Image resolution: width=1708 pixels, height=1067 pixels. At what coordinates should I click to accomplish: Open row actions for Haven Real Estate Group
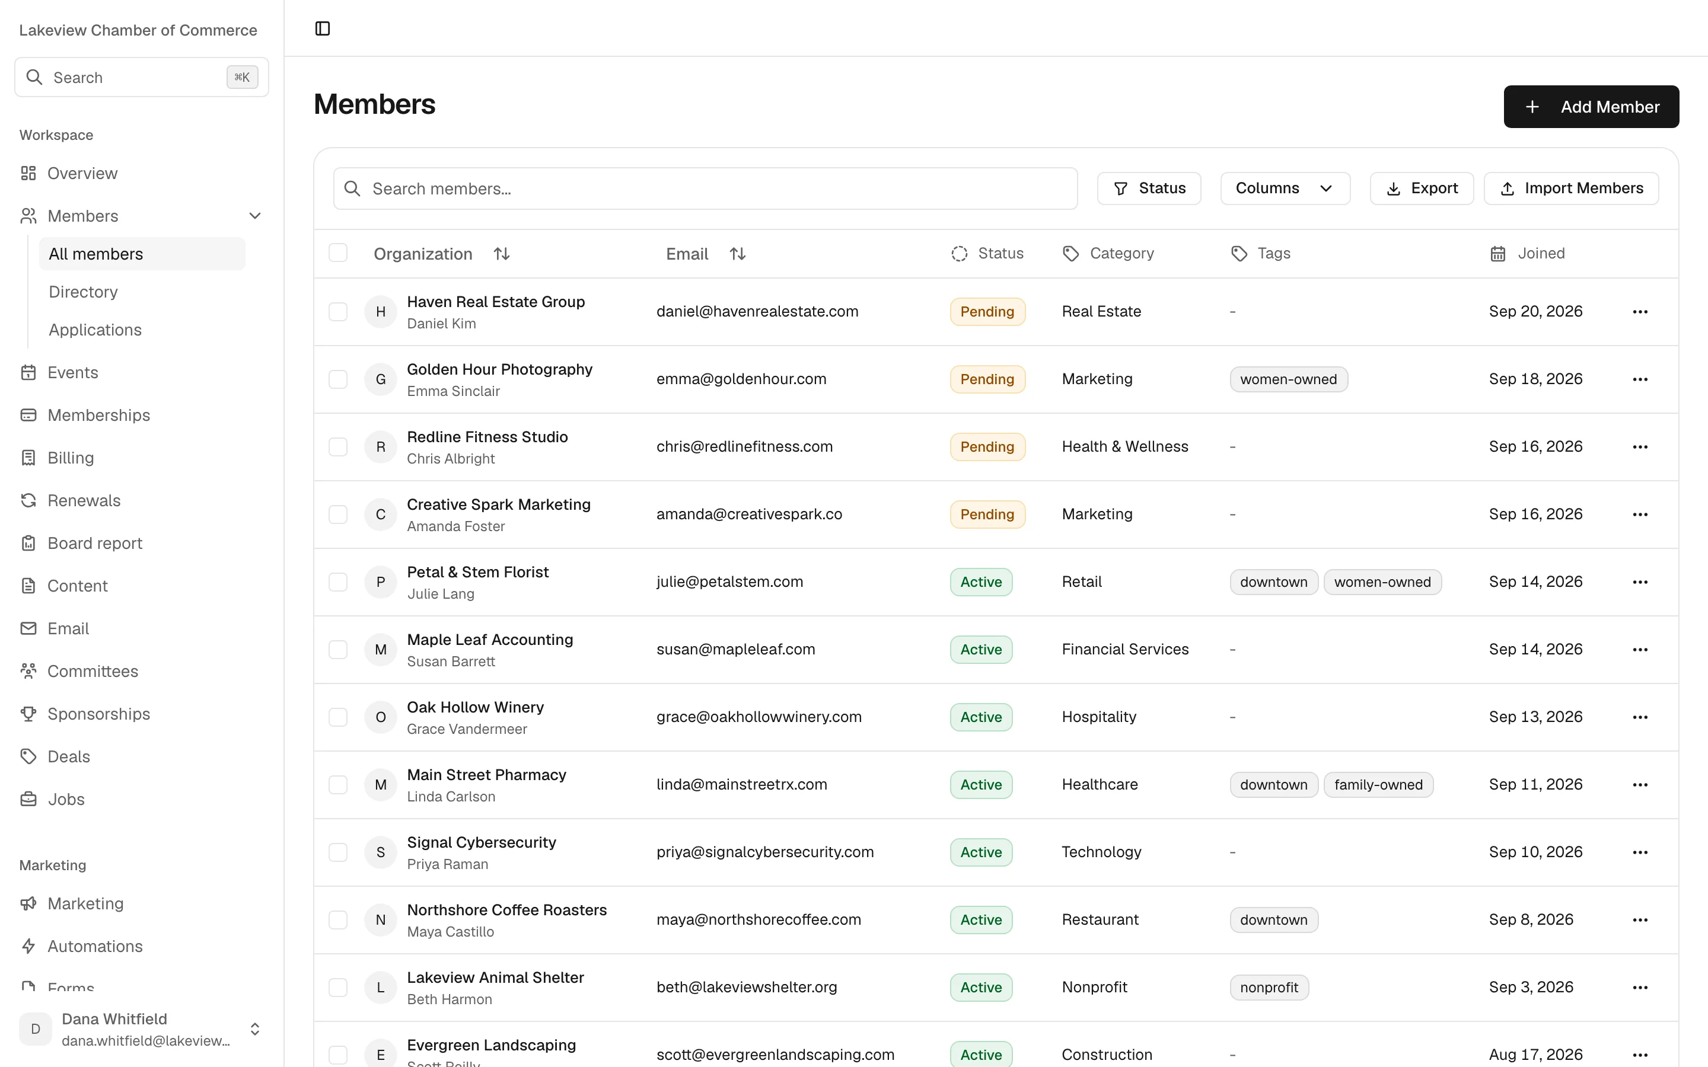tap(1640, 312)
